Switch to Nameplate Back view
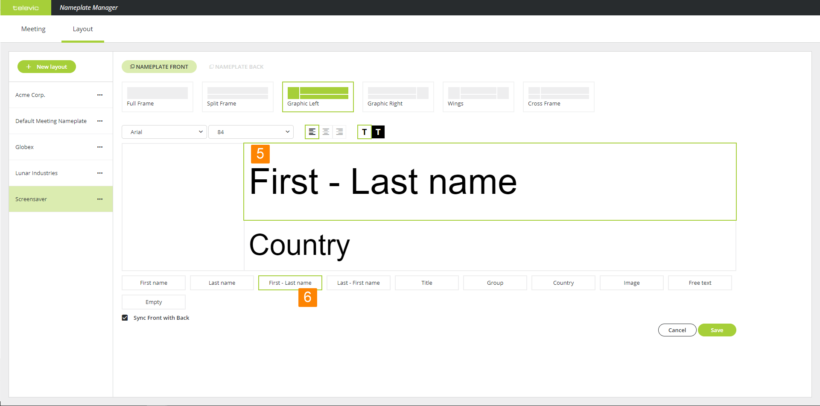This screenshot has height=406, width=820. point(236,67)
